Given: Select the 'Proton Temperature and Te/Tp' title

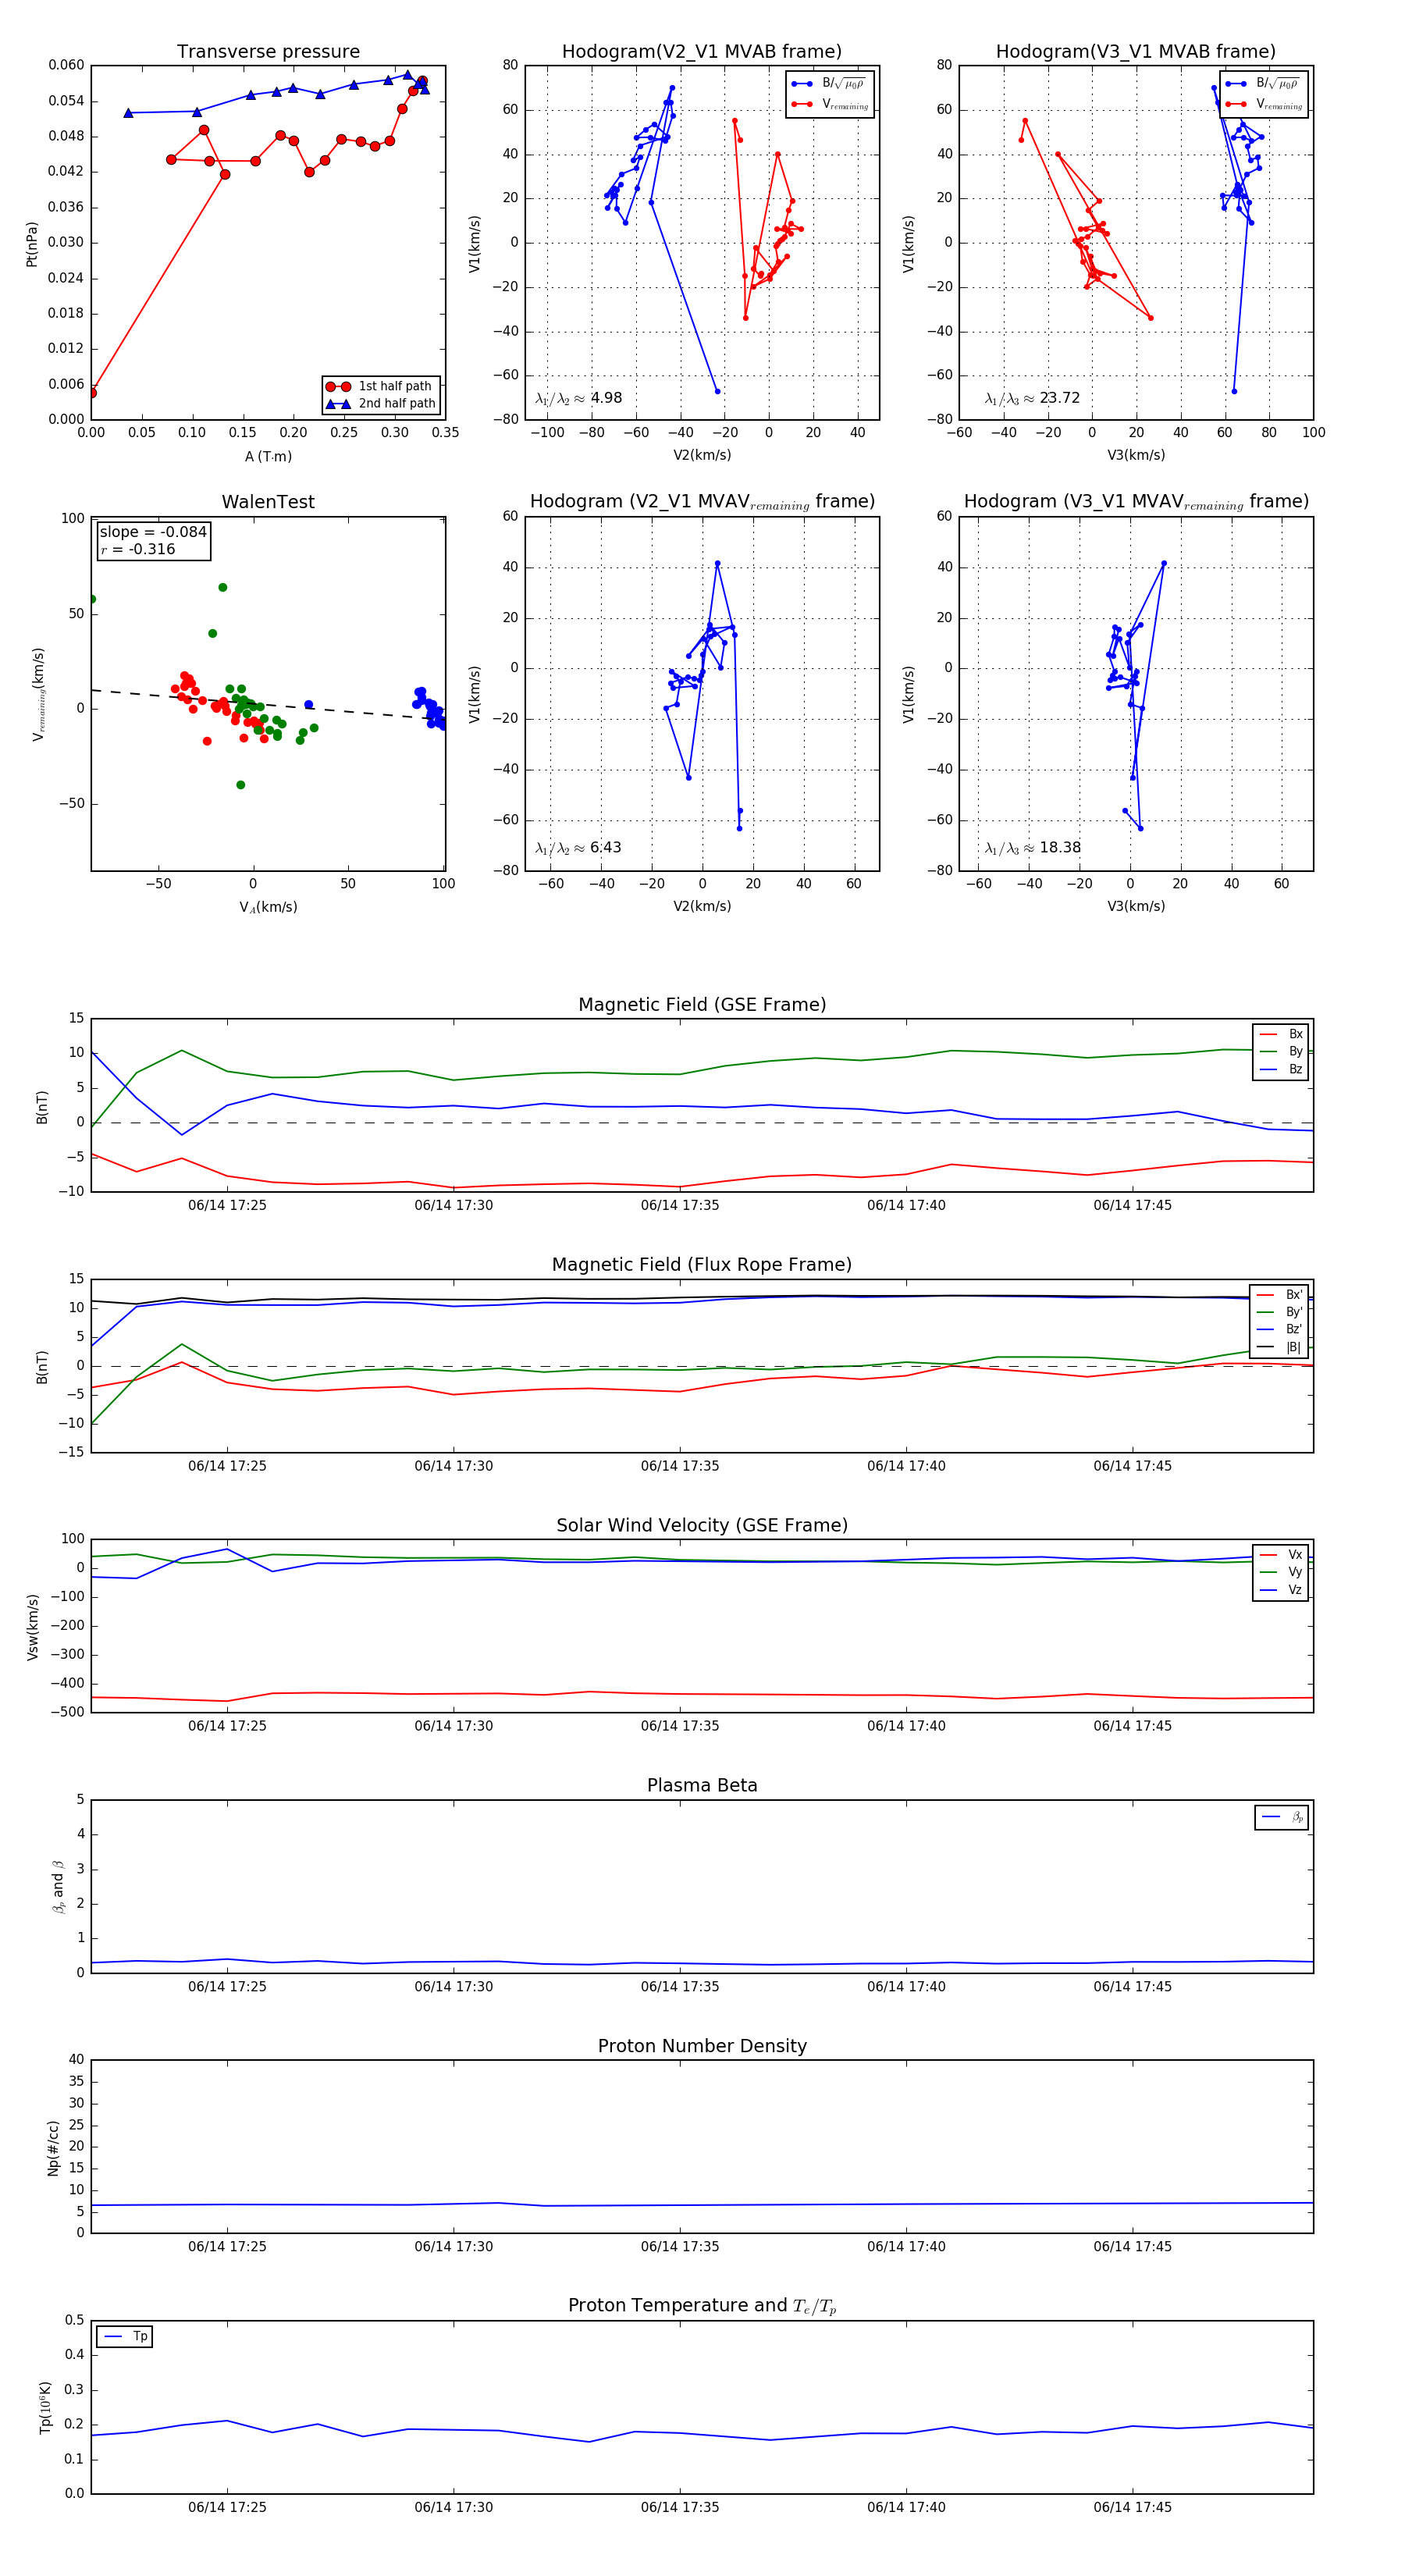Looking at the screenshot, I should (x=702, y=2306).
